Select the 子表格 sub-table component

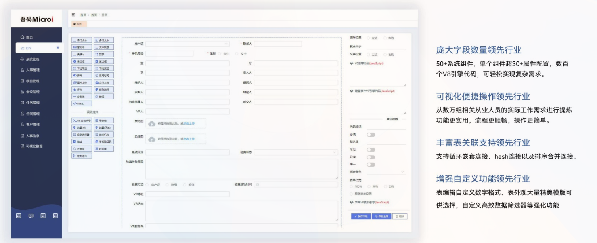[104, 120]
